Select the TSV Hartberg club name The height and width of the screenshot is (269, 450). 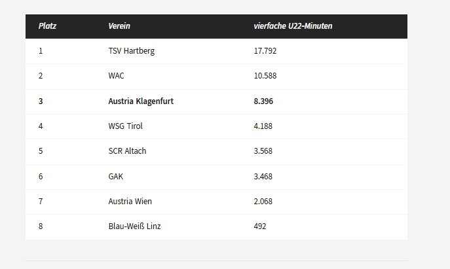point(132,51)
